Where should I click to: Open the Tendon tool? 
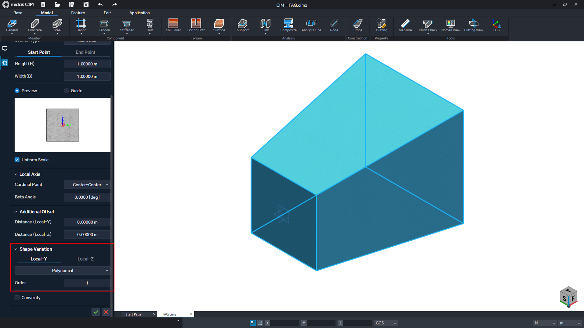pos(104,25)
